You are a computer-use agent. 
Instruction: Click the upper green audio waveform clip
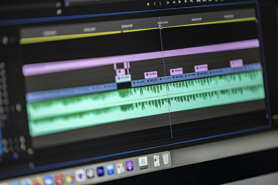(x=145, y=95)
